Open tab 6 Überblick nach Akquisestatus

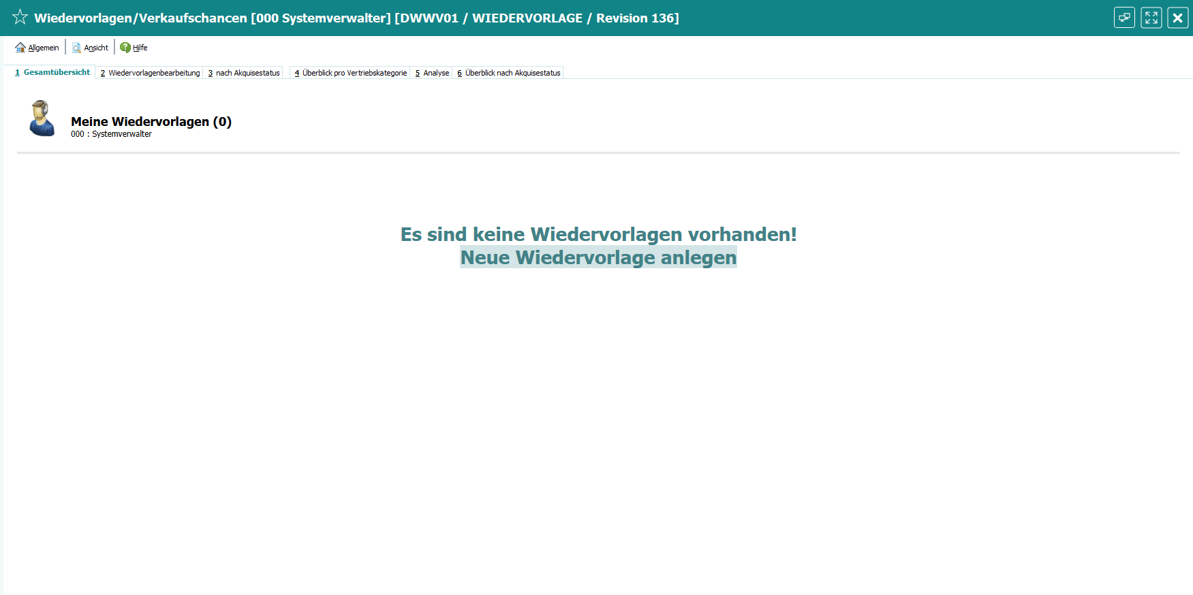[x=509, y=73]
